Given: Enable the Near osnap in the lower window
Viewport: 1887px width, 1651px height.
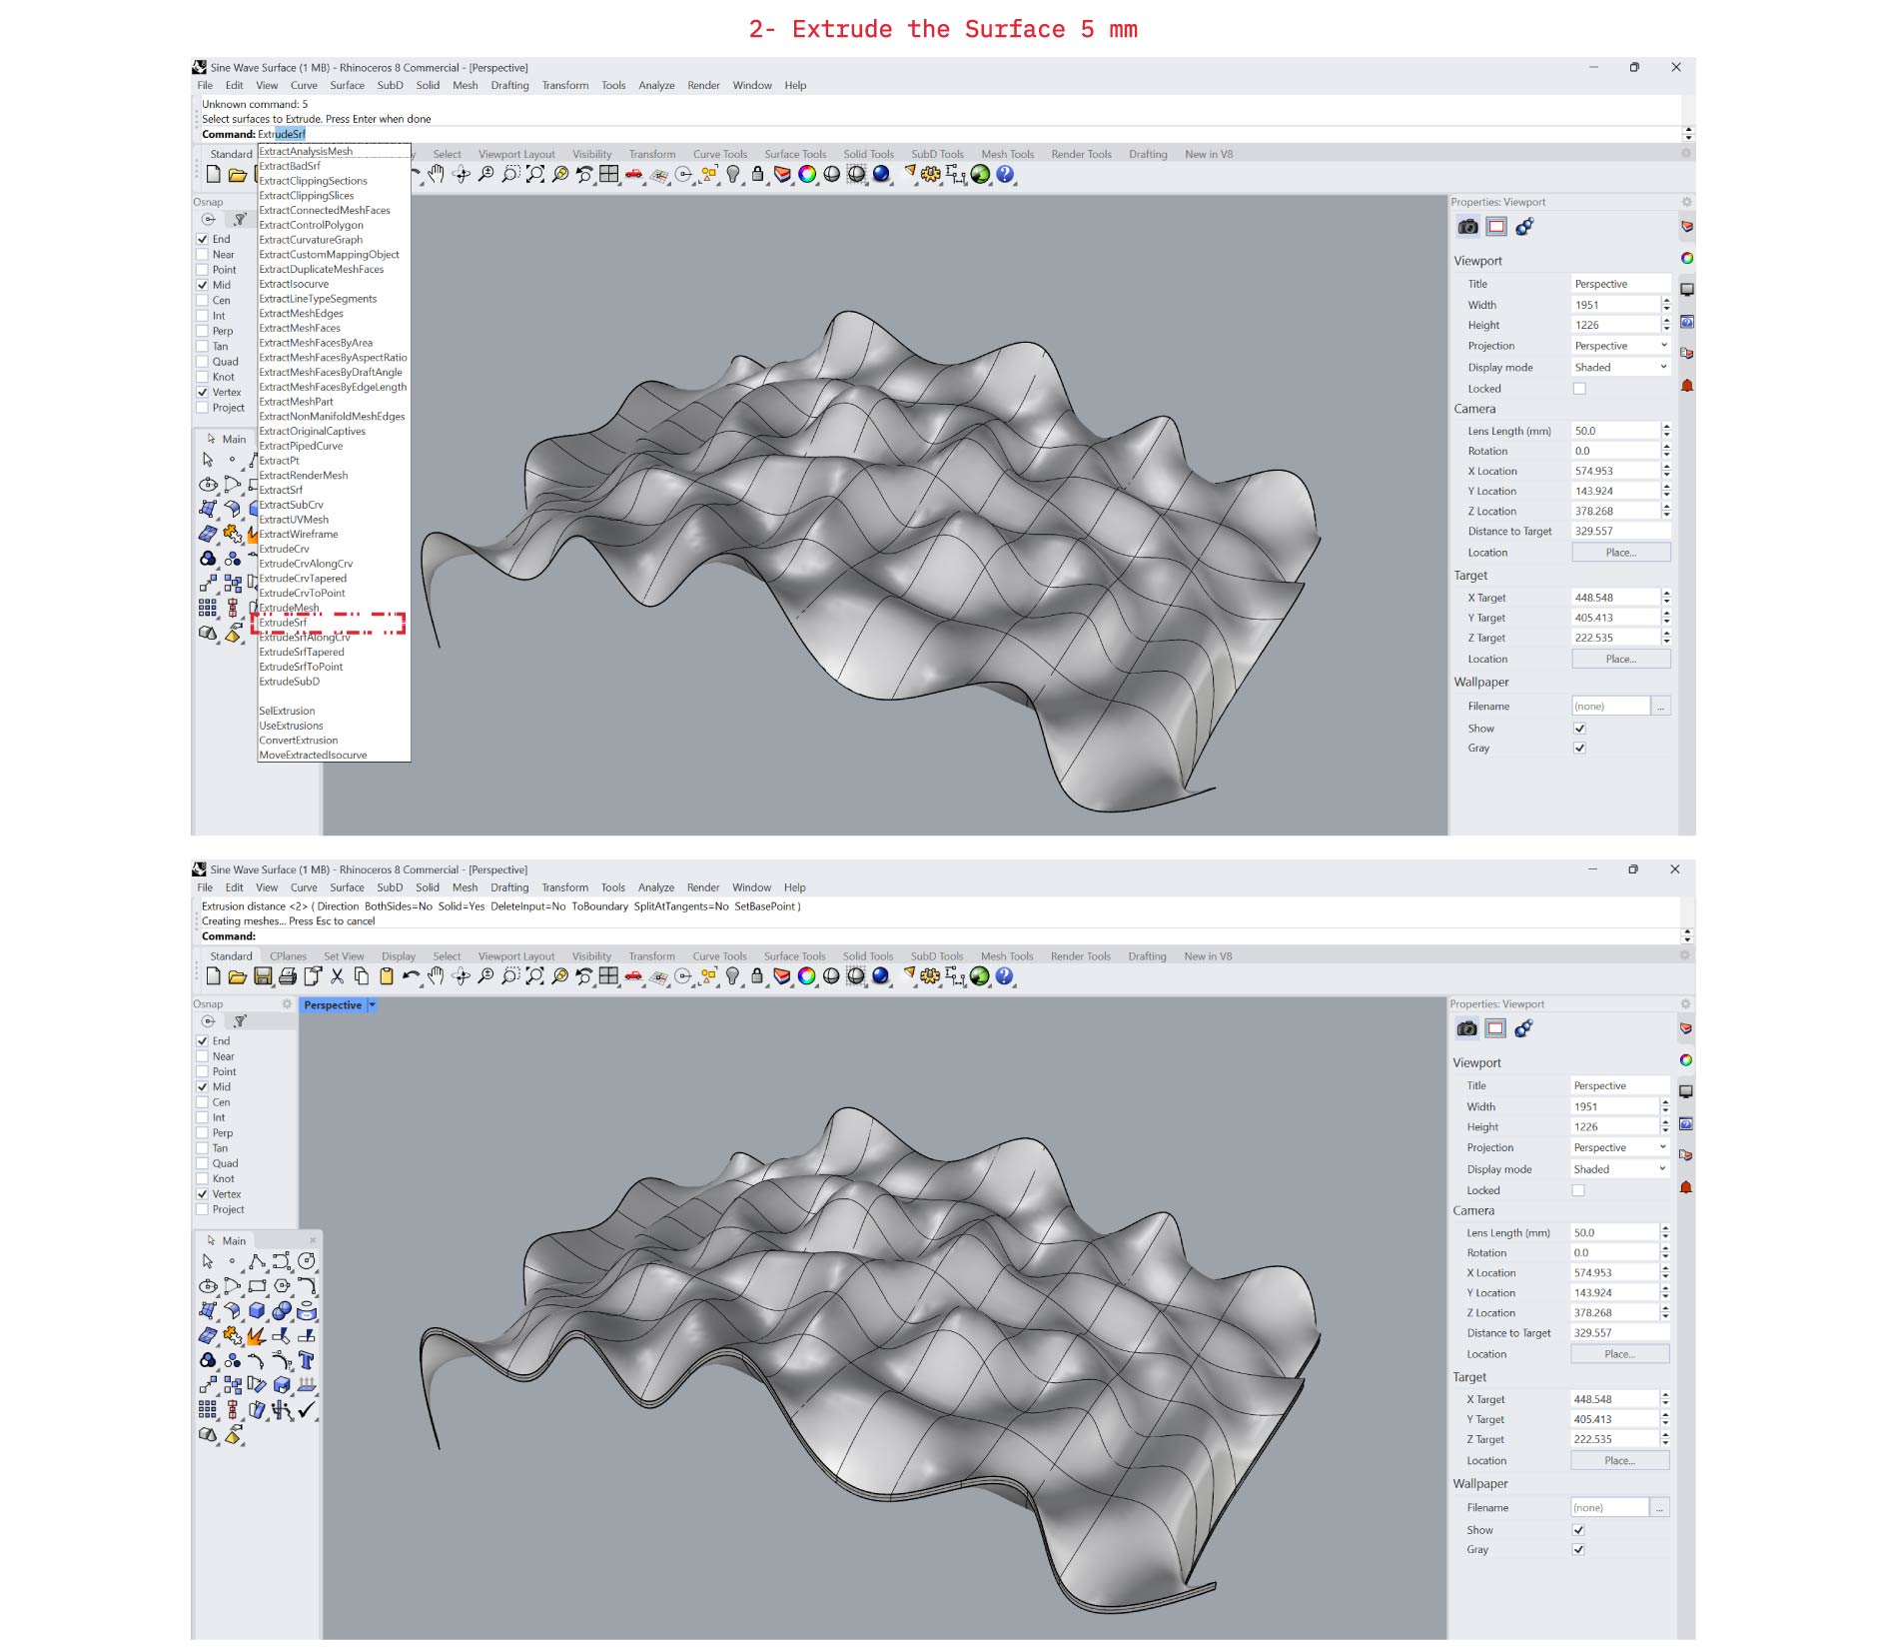Looking at the screenshot, I should click(x=203, y=1056).
